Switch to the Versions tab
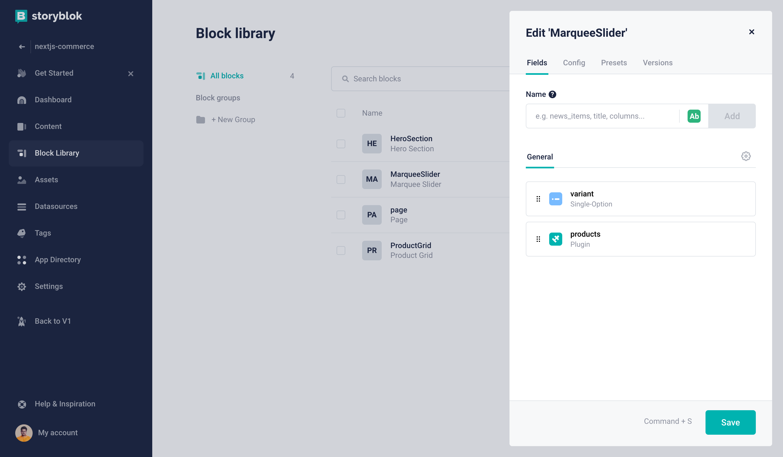The height and width of the screenshot is (457, 783). click(x=657, y=63)
